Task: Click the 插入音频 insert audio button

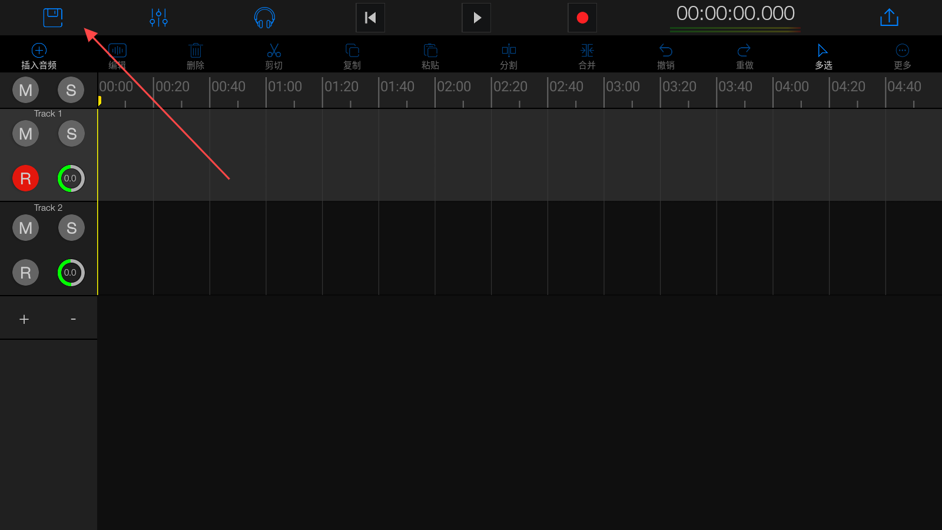Action: click(x=39, y=56)
